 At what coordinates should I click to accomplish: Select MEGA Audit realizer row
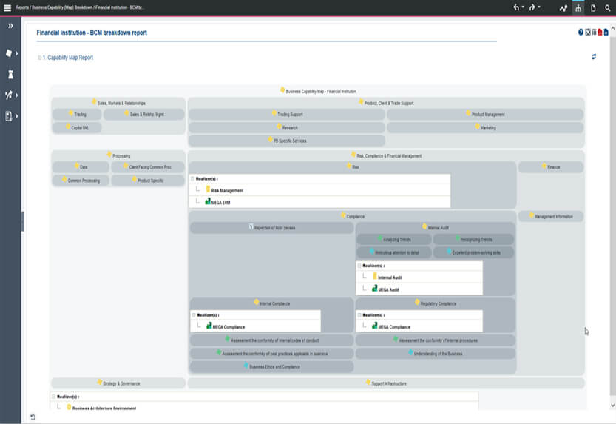[x=419, y=289]
